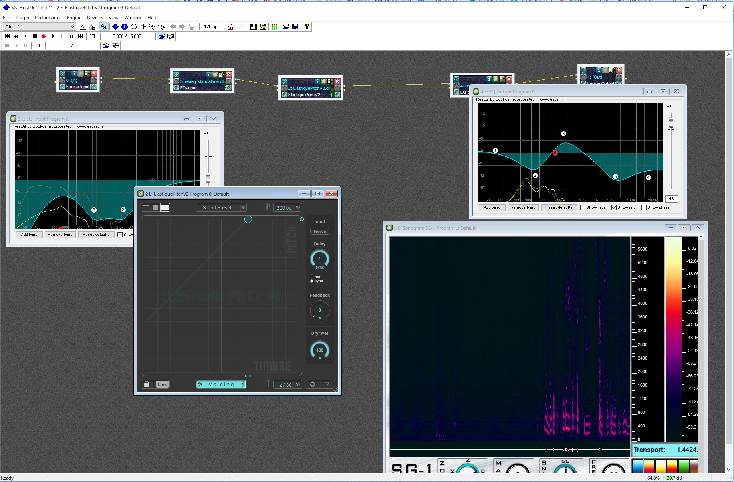Open wave file via highlighted player folder icon
This screenshot has width=734, height=482.
point(161,36)
